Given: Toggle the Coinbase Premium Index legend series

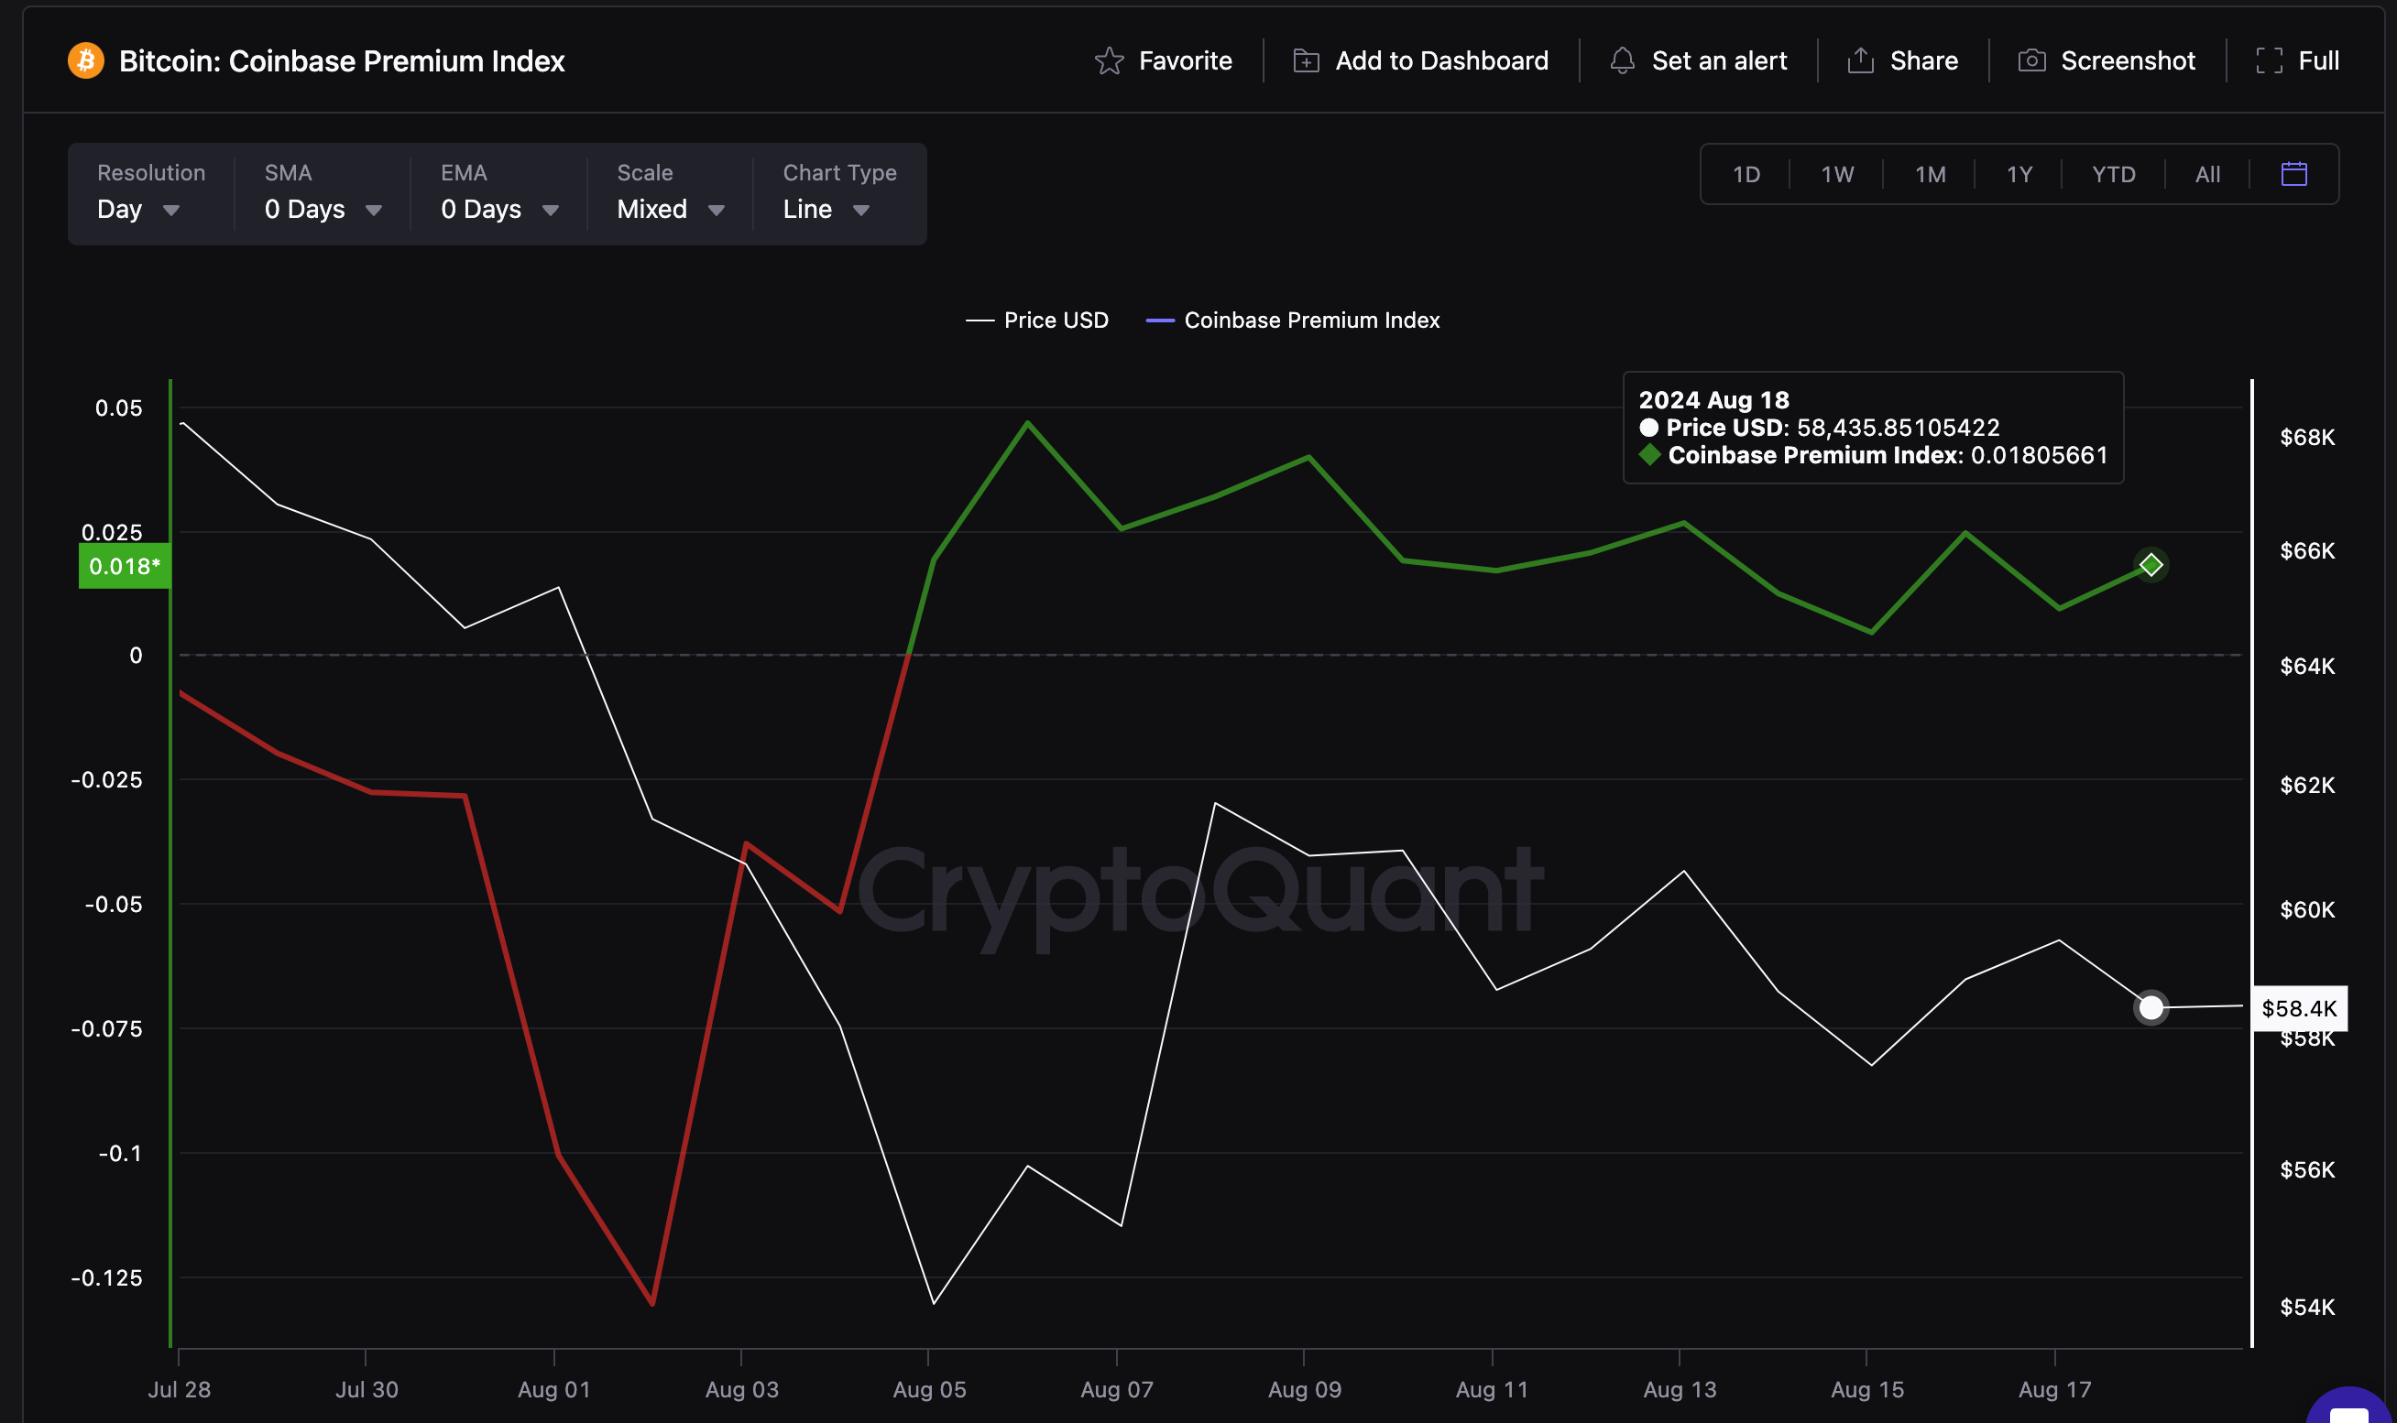Looking at the screenshot, I should [1292, 320].
